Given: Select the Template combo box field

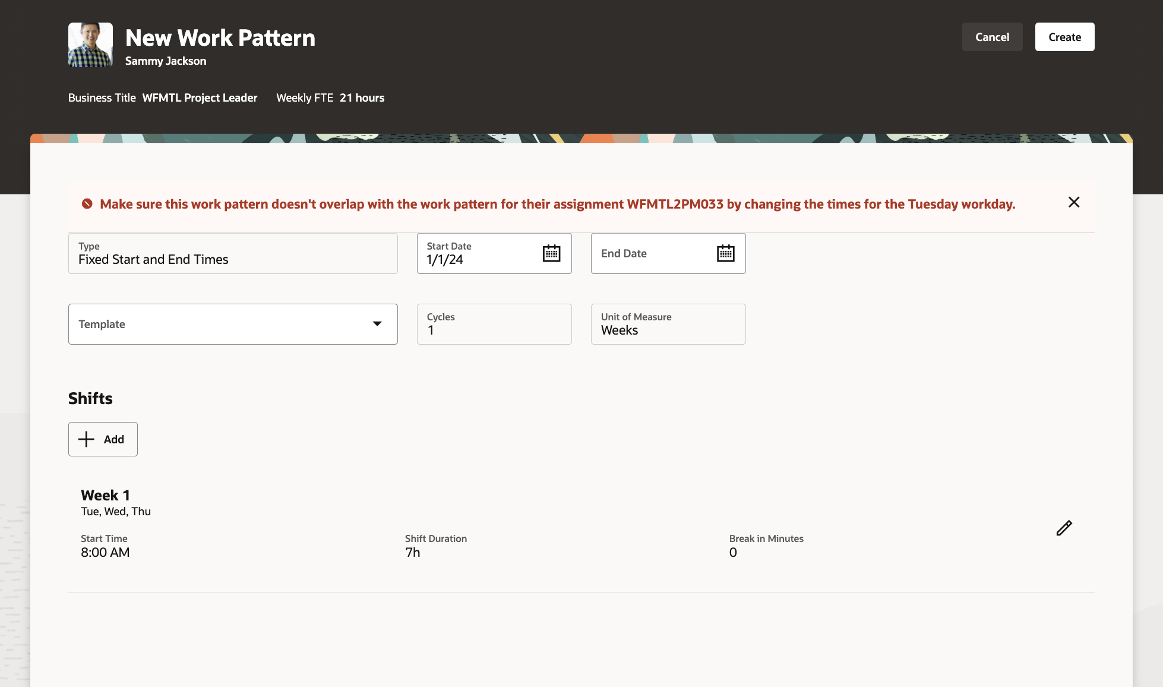Looking at the screenshot, I should tap(220, 324).
